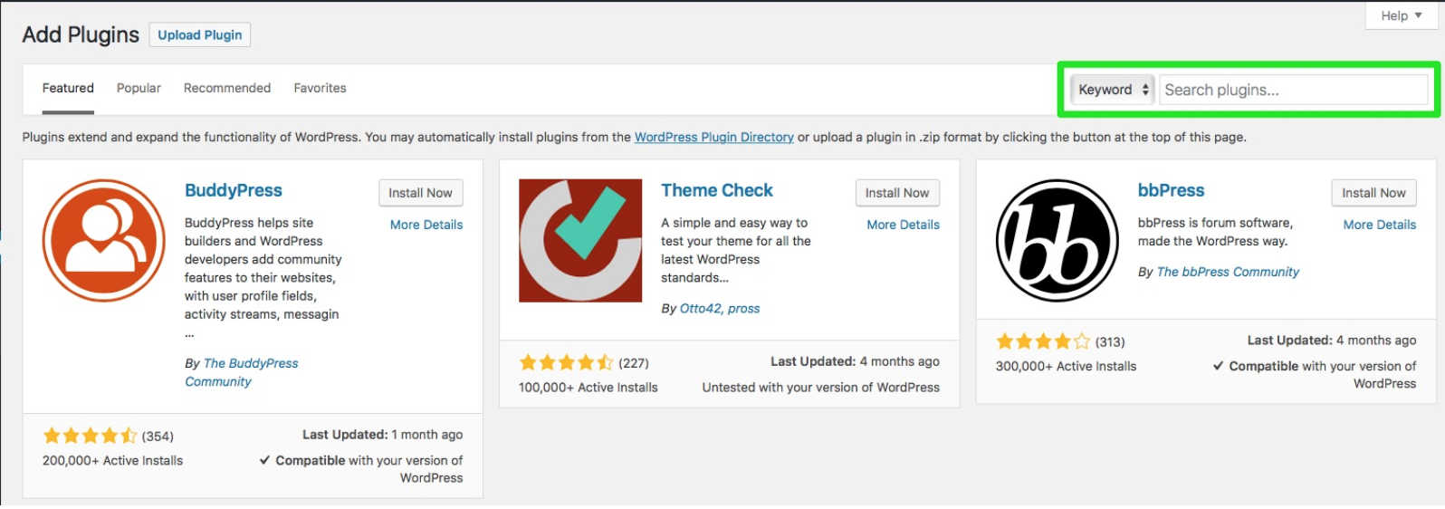Install the Theme Check plugin now
1445x509 pixels.
[897, 193]
